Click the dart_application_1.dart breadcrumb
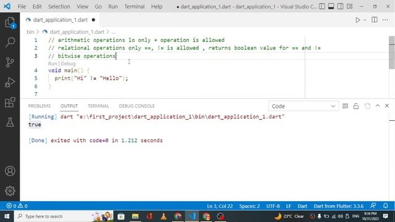This screenshot has width=395, height=222. click(x=77, y=32)
